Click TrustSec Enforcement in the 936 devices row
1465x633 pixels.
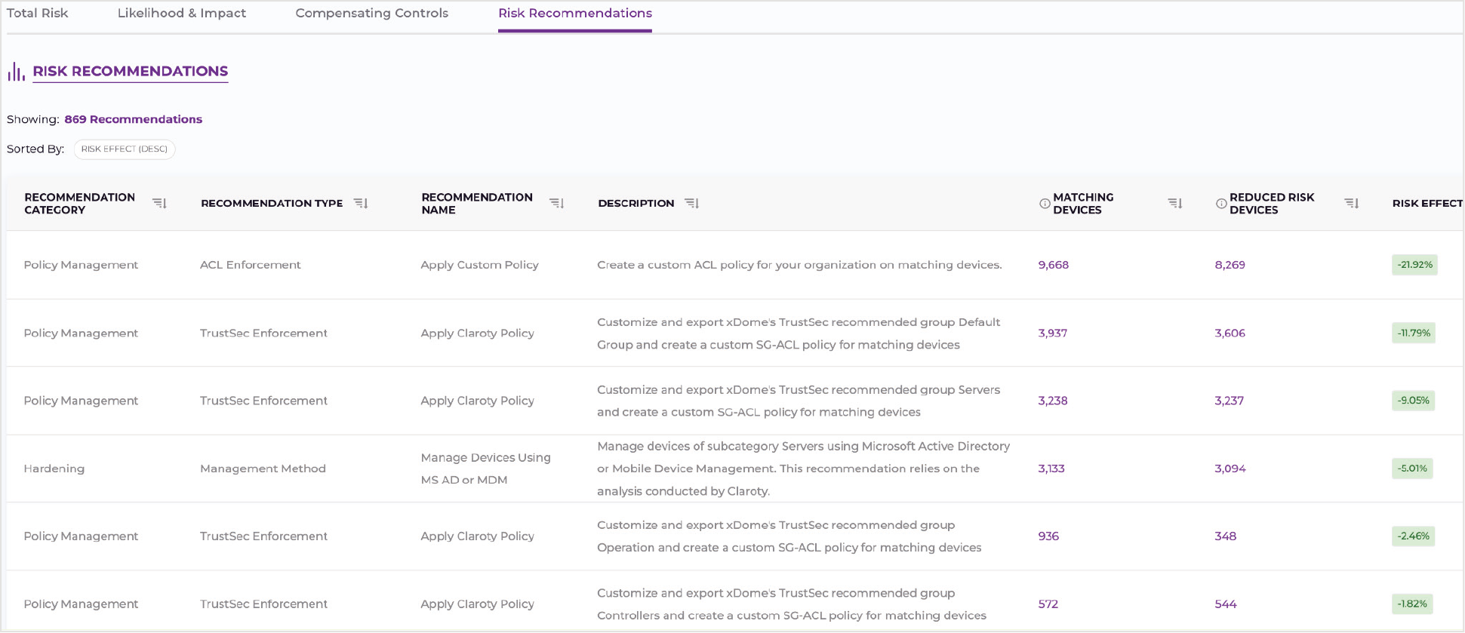coord(264,536)
